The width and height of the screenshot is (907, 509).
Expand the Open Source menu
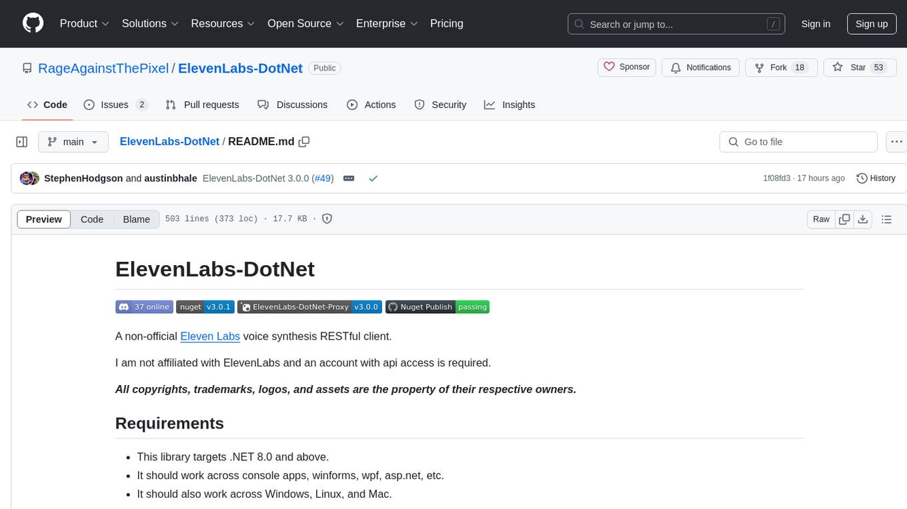coord(306,23)
